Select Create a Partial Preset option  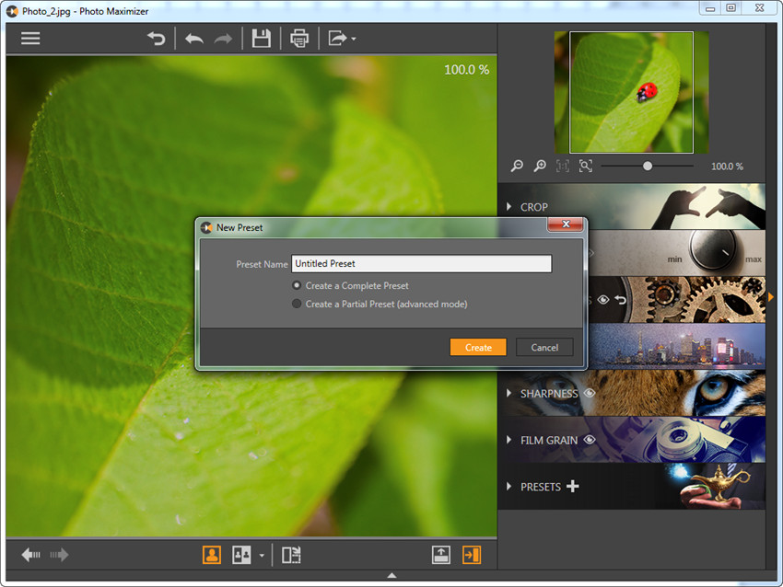click(297, 304)
